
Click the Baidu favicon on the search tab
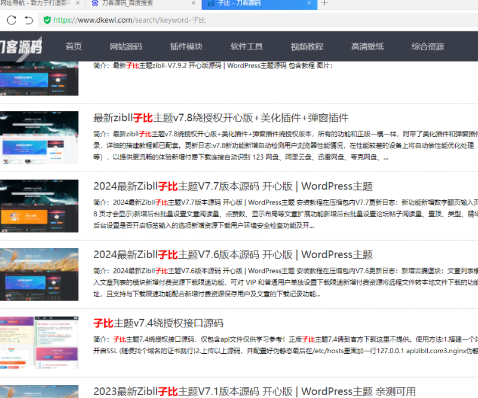click(97, 5)
